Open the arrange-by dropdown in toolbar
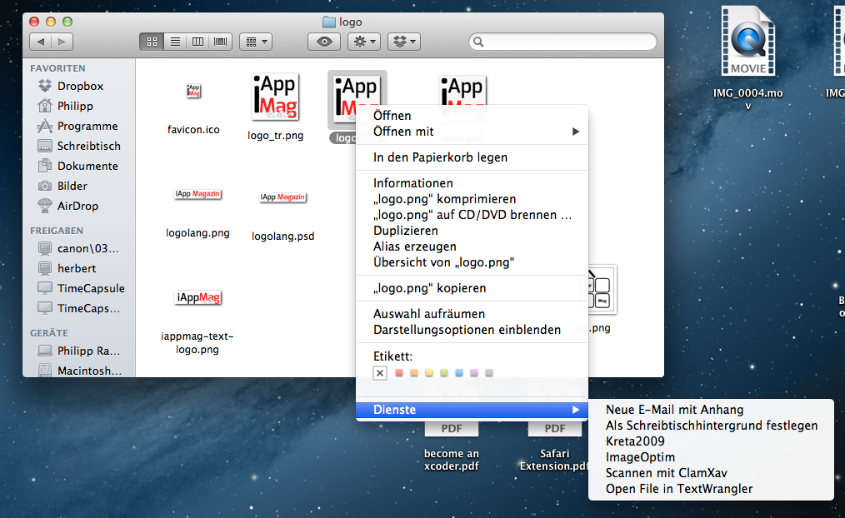Screen dimensions: 845x518 [256, 42]
